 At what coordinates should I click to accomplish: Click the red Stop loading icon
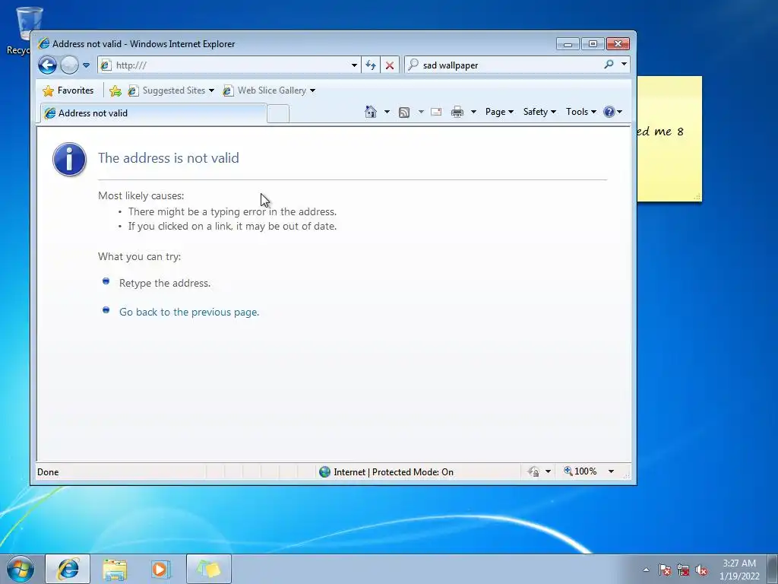click(x=390, y=65)
